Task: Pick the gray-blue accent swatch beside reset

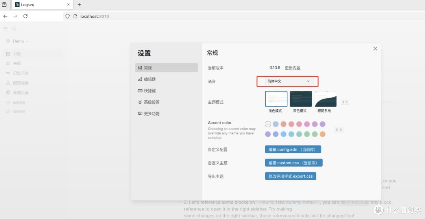Action: click(x=275, y=124)
